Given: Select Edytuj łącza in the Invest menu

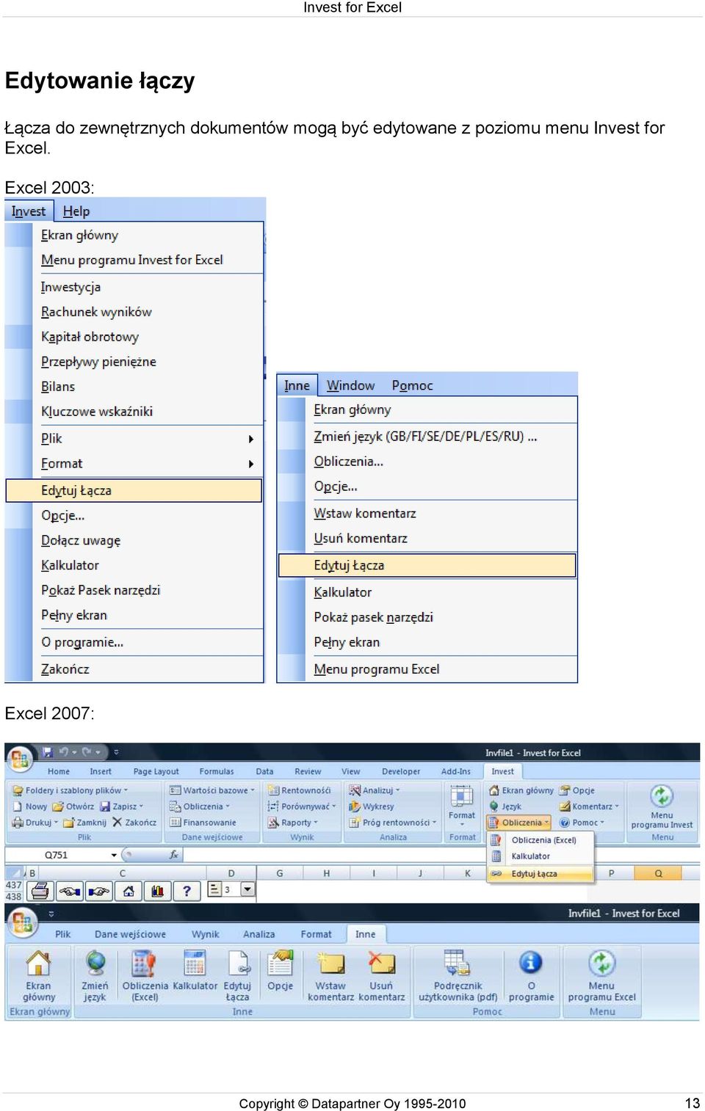Looking at the screenshot, I should point(134,490).
